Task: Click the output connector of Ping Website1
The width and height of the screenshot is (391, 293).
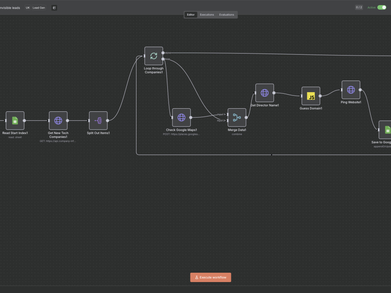Action: click(360, 90)
